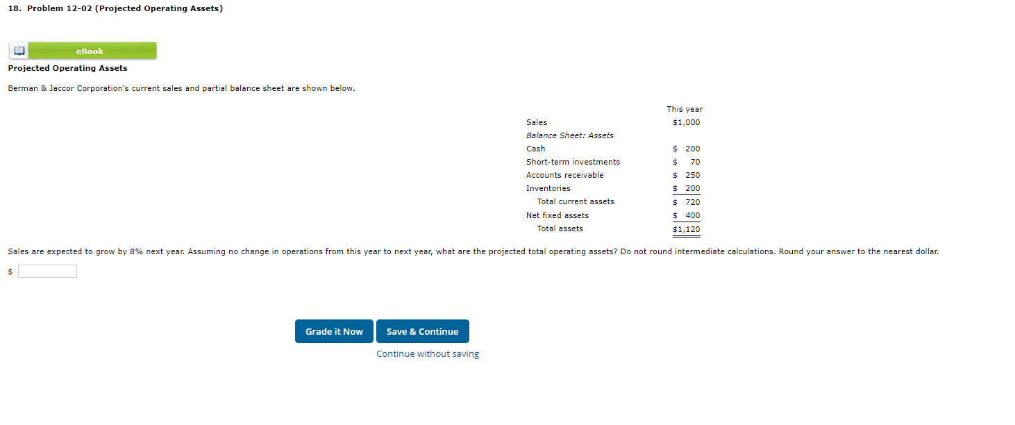The height and width of the screenshot is (425, 1015).
Task: Select the Sales value of $1,000
Action: (685, 122)
